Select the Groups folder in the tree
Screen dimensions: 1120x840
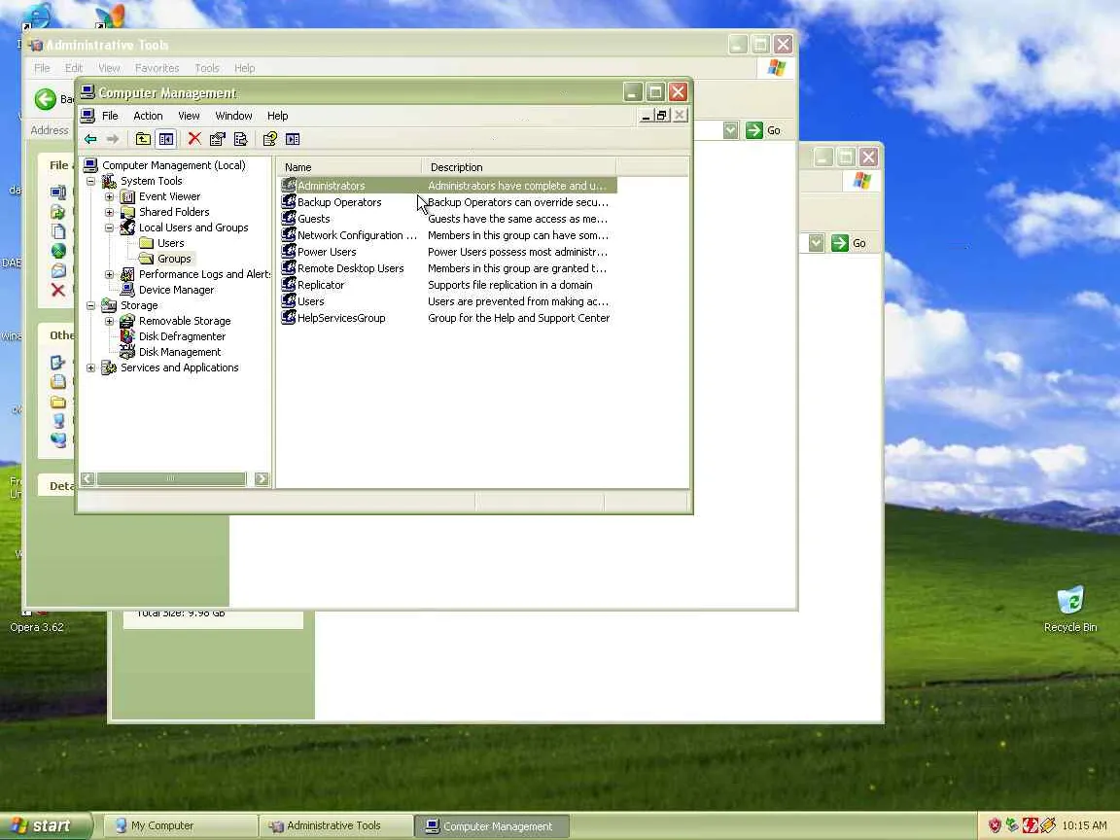pos(174,259)
